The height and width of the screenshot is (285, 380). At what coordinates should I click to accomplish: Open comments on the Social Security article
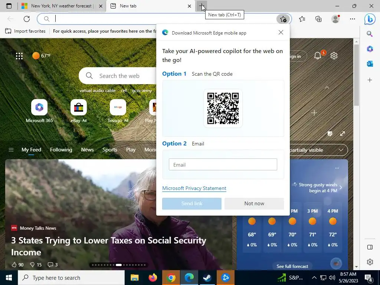point(53,265)
